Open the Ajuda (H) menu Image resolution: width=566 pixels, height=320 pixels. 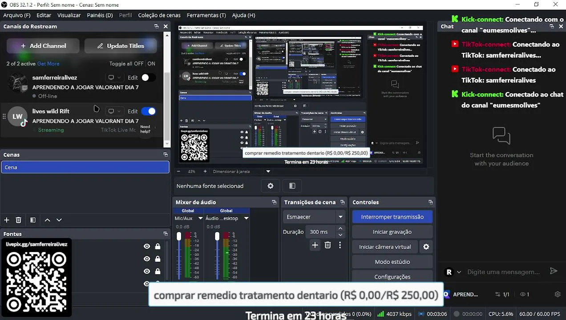(x=243, y=15)
